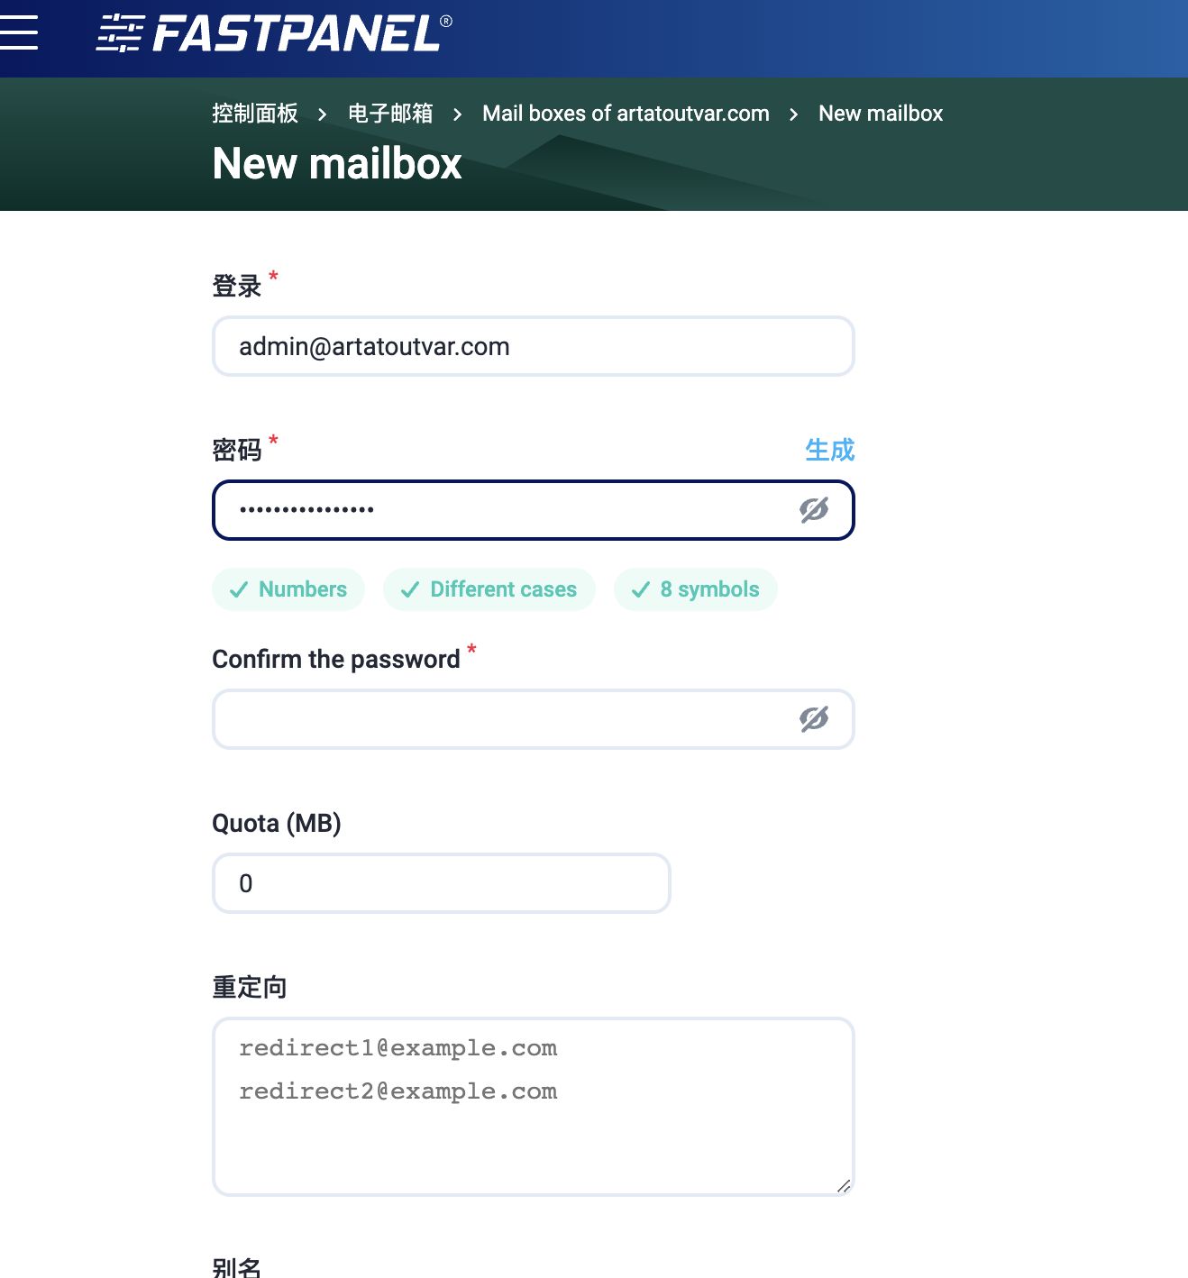The height and width of the screenshot is (1278, 1188).
Task: Toggle visibility of the Confirm the password field
Action: tap(814, 719)
